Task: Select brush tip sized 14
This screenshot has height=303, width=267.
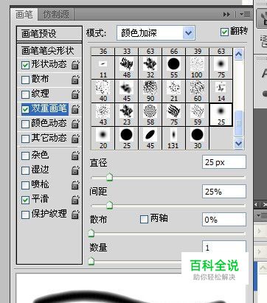Action: click(x=221, y=91)
